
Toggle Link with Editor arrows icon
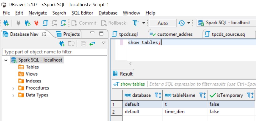pyautogui.click(x=92, y=44)
